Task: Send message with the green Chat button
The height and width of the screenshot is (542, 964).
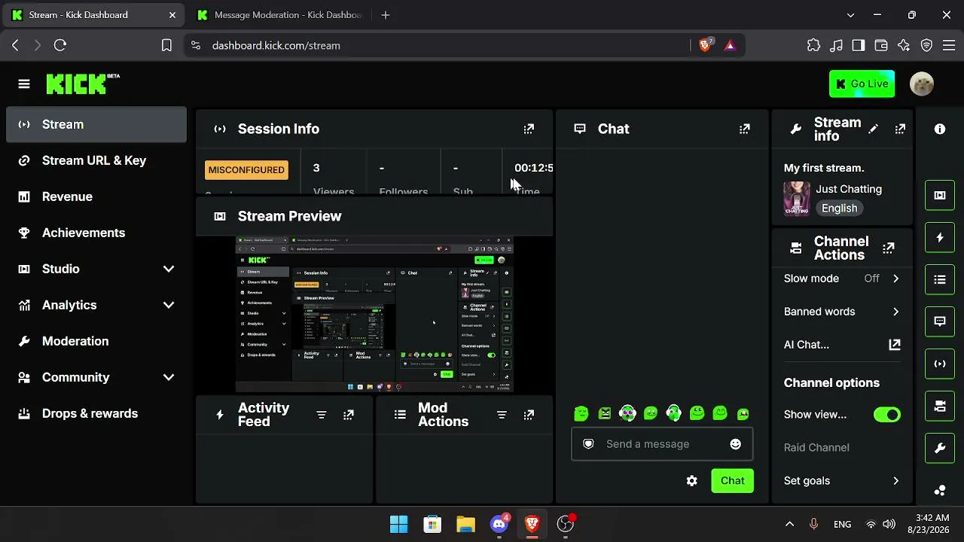Action: [x=732, y=481]
